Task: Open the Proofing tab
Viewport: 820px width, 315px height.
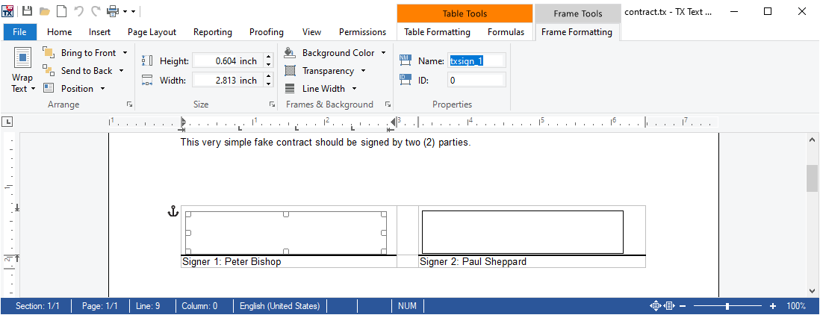Action: point(267,32)
